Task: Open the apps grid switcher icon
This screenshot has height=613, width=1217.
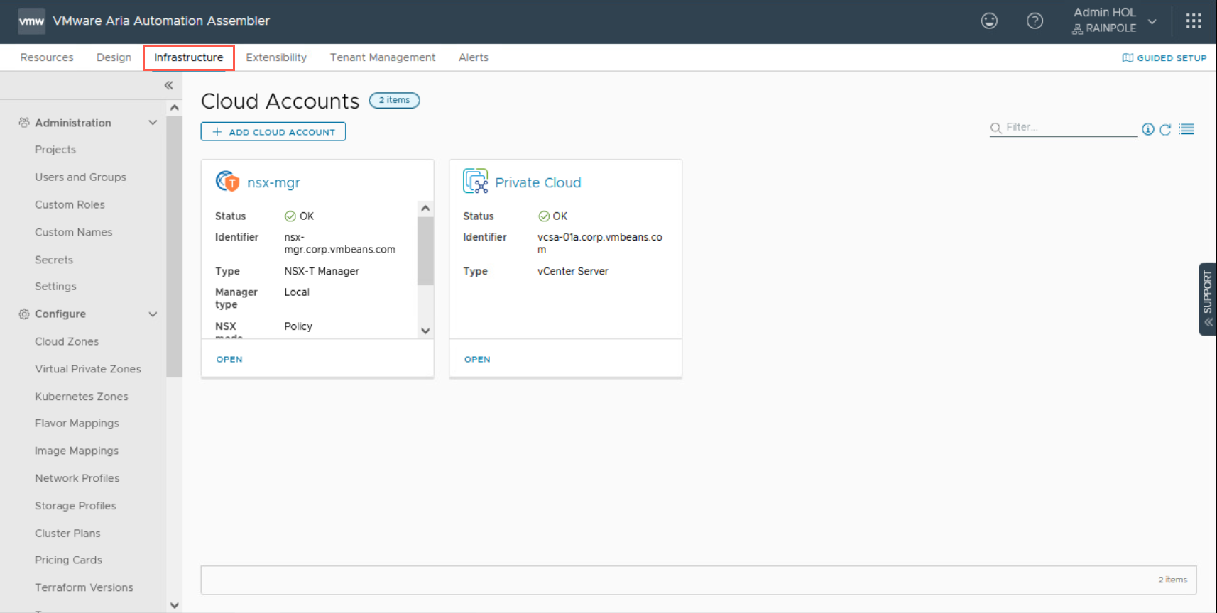Action: [x=1193, y=21]
